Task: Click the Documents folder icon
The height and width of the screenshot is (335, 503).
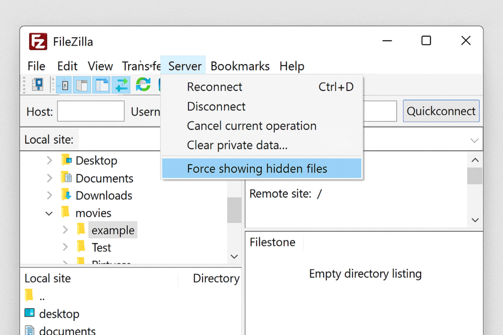Action: pos(66,177)
